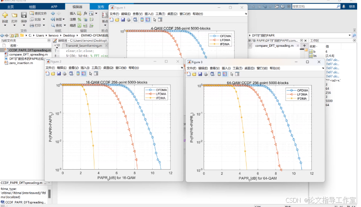
Task: Click the Print icon in Figure 3 toolbar
Action: (x=206, y=74)
